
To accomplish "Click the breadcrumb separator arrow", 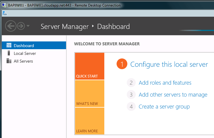I will pyautogui.click(x=93, y=26).
